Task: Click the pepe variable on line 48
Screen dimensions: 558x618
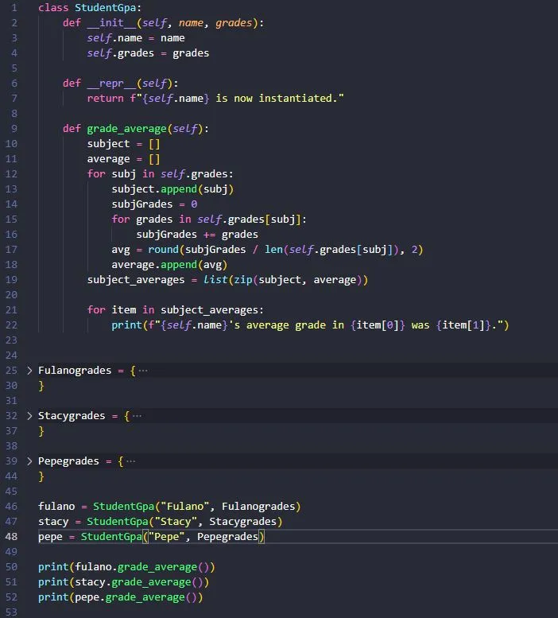Action: click(x=50, y=537)
